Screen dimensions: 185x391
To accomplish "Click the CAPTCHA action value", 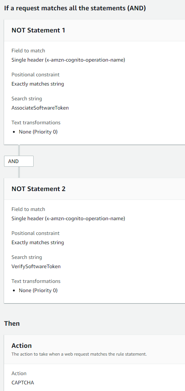I will point(23,382).
